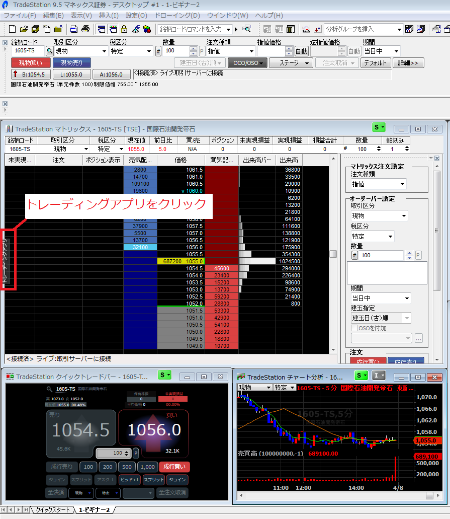The width and height of the screenshot is (450, 519).
Task: Click the colorful shapes icon next to drawing pencil
Action: 147,29
